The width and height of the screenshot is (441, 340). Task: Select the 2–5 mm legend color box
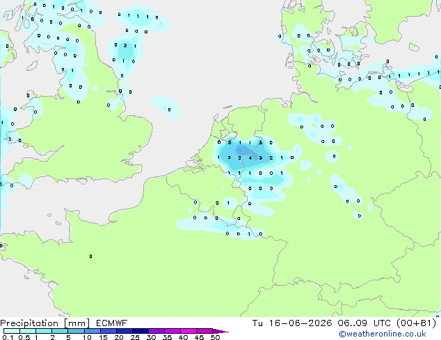[60, 331]
